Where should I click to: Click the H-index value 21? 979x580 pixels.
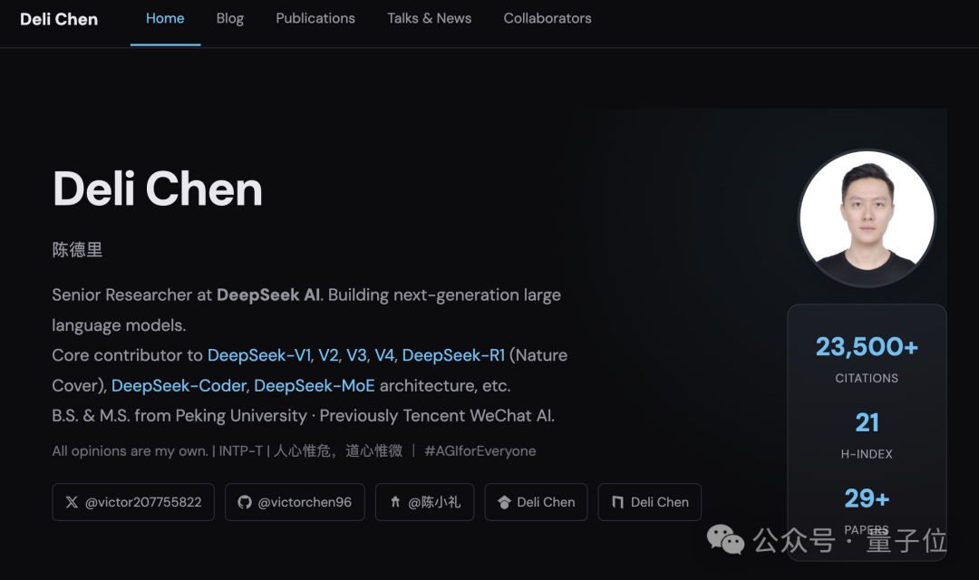[x=867, y=422]
